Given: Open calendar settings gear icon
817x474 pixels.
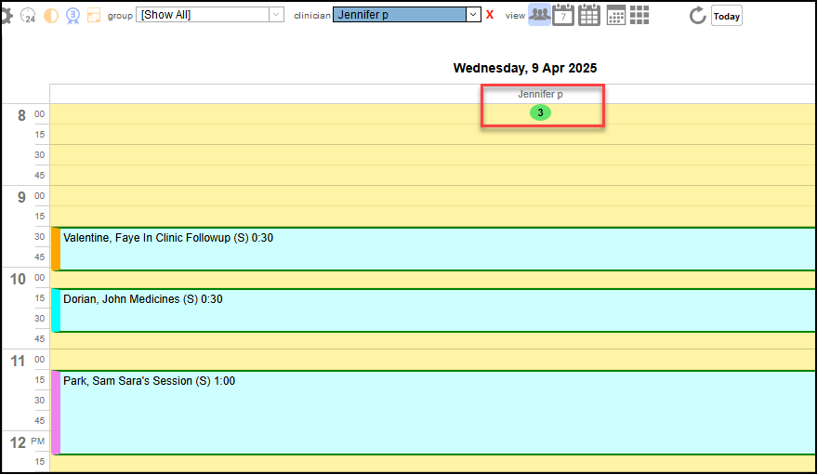Looking at the screenshot, I should (x=6, y=16).
